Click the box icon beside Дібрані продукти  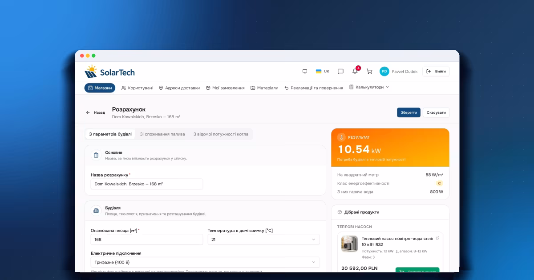340,212
